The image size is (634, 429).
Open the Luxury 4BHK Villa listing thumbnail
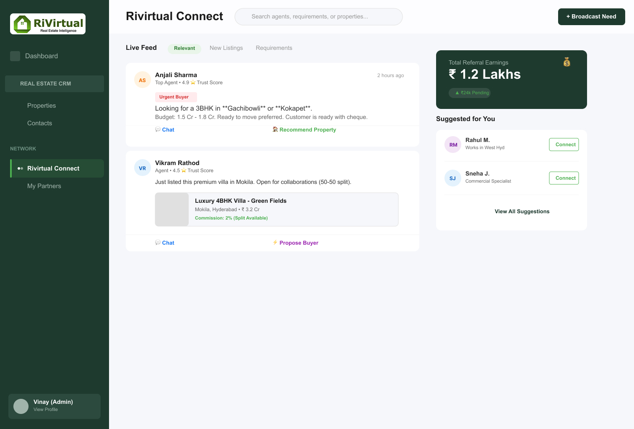coord(172,209)
